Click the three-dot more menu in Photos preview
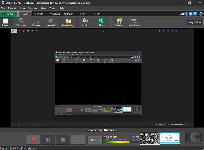This screenshot has width=204, height=150. click(x=41, y=31)
